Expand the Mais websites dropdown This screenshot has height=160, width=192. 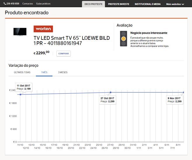click(175, 4)
